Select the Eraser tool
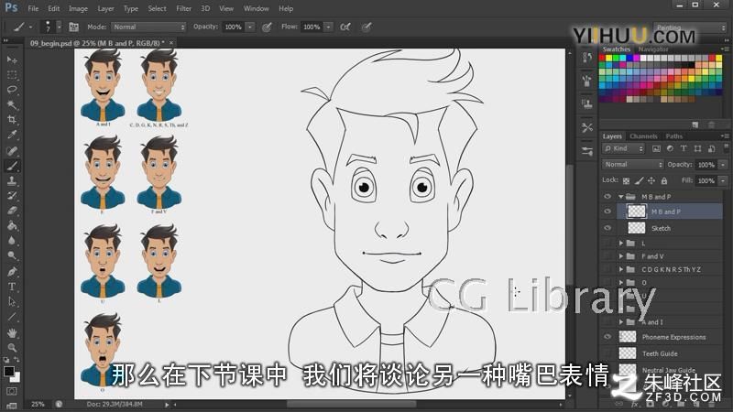 point(12,211)
